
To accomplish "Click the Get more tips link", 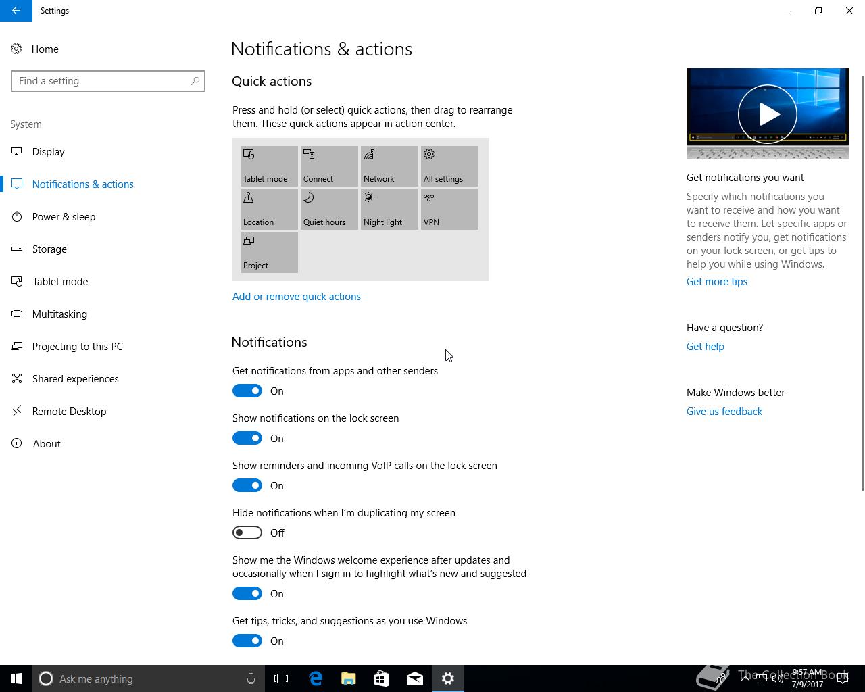I will click(x=717, y=281).
